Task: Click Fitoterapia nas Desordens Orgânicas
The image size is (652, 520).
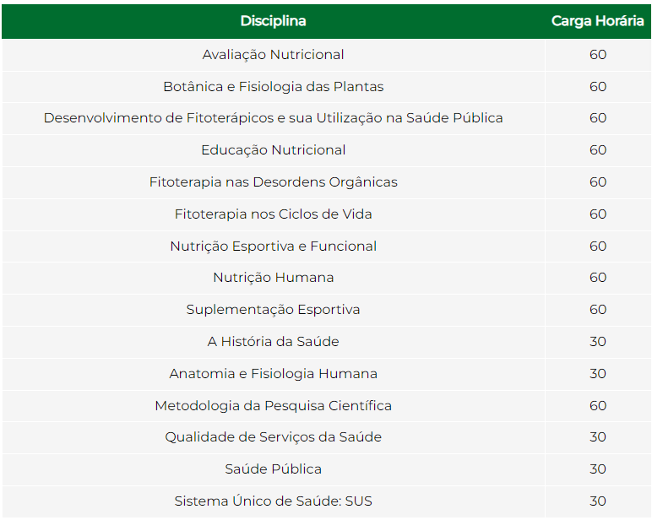Action: (x=273, y=182)
